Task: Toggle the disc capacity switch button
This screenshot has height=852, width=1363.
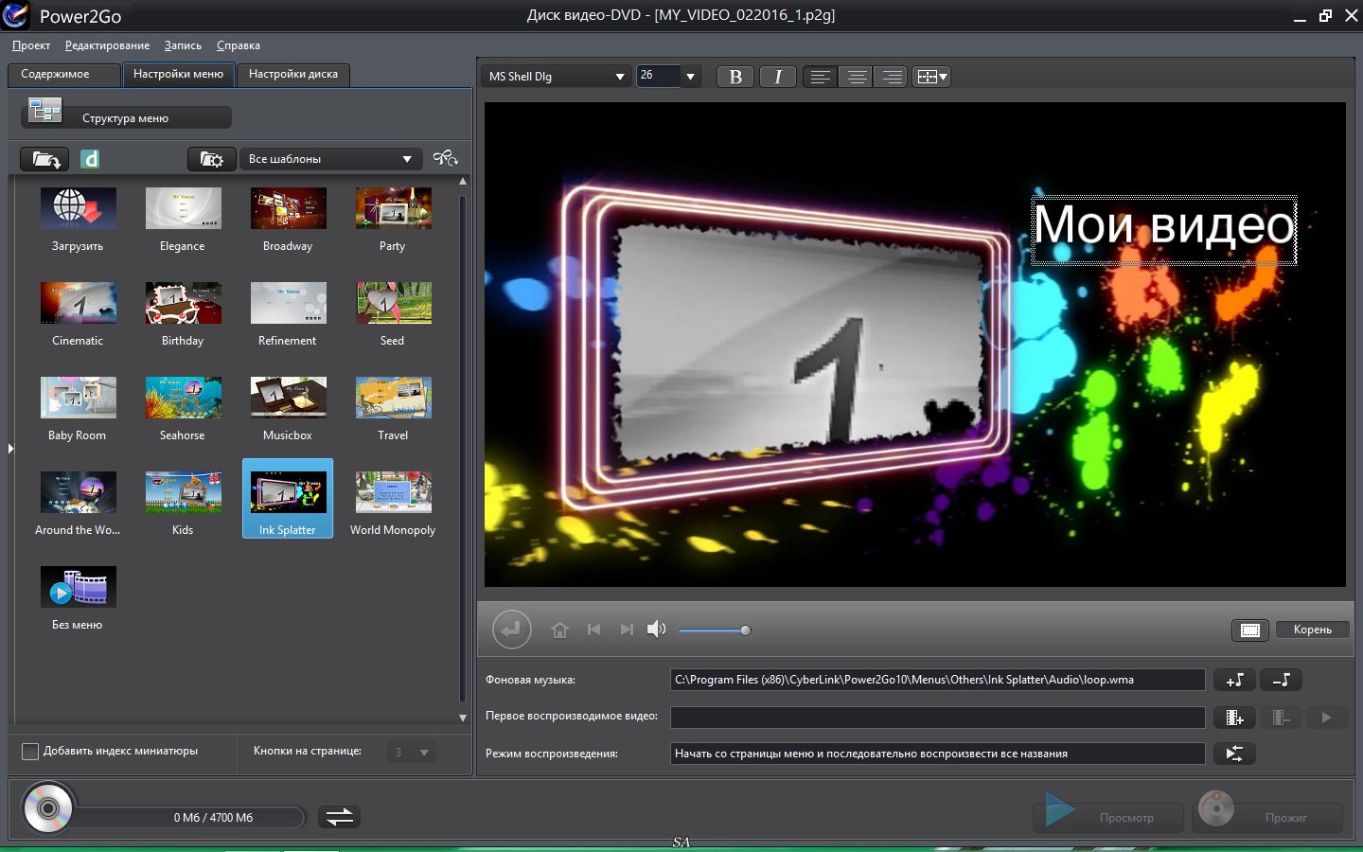Action: coord(339,816)
